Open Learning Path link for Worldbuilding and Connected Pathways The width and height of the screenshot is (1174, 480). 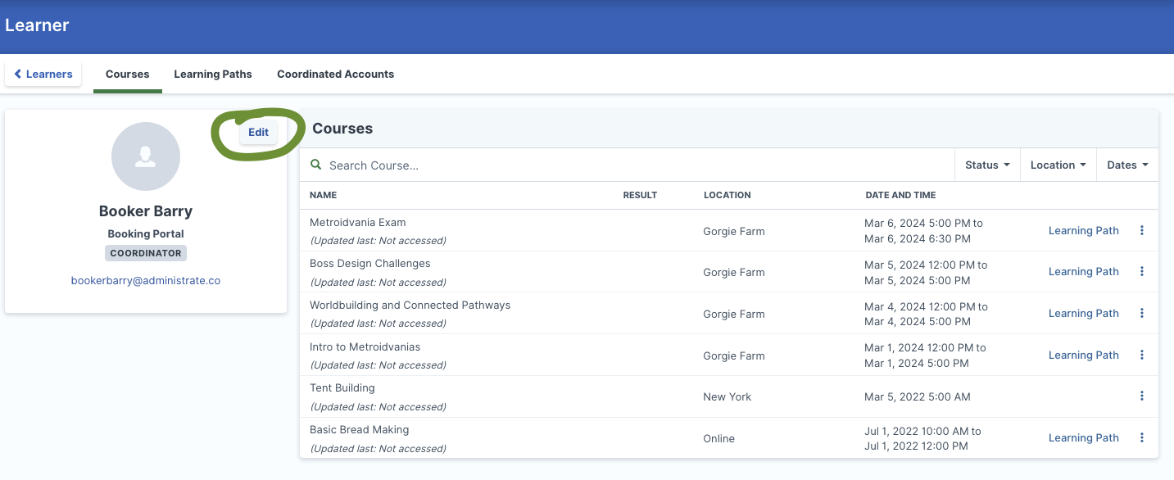click(1083, 314)
